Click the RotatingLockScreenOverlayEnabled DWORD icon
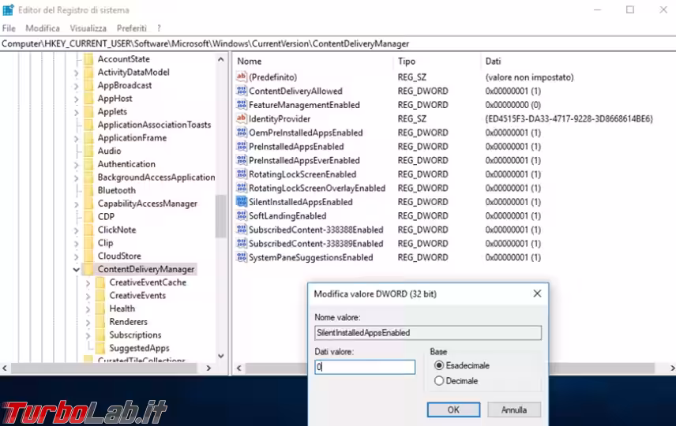The height and width of the screenshot is (426, 676). tap(242, 188)
